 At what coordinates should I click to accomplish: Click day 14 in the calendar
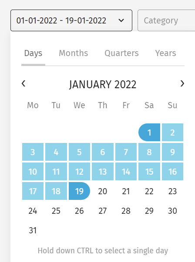[126, 172]
